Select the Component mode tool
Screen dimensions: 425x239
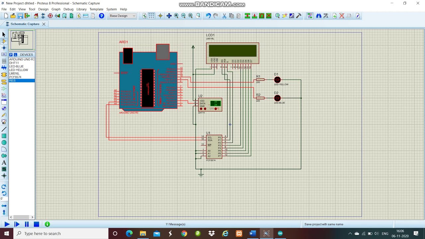tap(4, 41)
